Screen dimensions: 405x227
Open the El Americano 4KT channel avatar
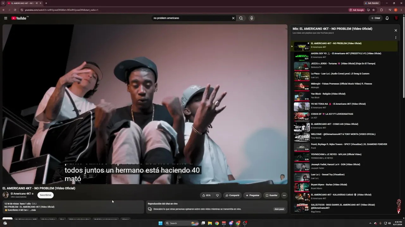6,195
